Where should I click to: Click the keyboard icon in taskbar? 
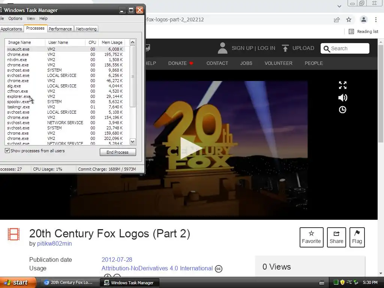[x=322, y=283]
